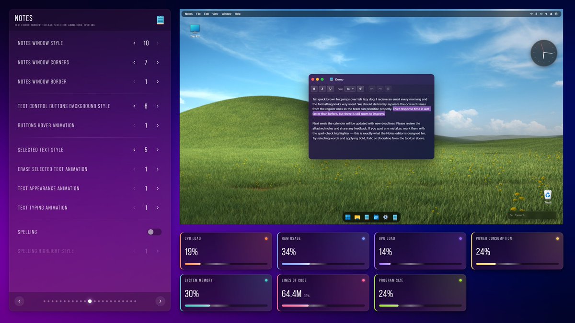575x323 pixels.
Task: Decrease Notes Window Style with left arrow
Action: [x=135, y=43]
